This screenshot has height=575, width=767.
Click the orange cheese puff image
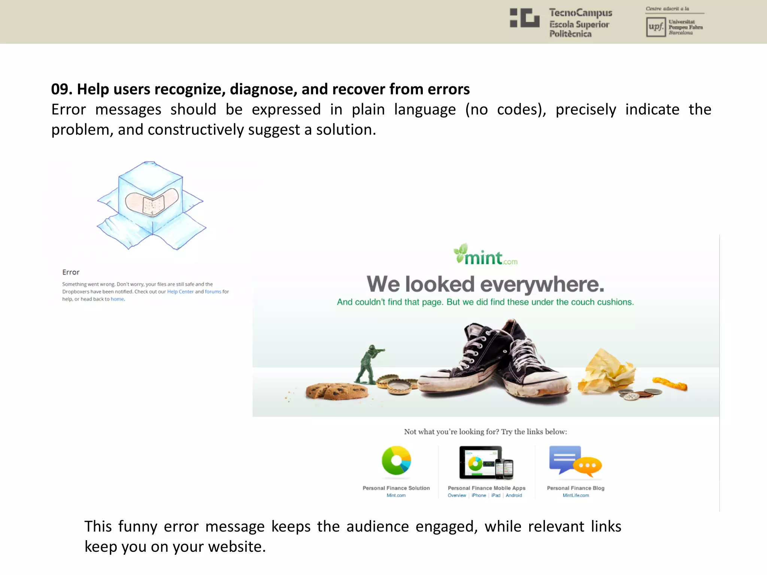coord(670,384)
